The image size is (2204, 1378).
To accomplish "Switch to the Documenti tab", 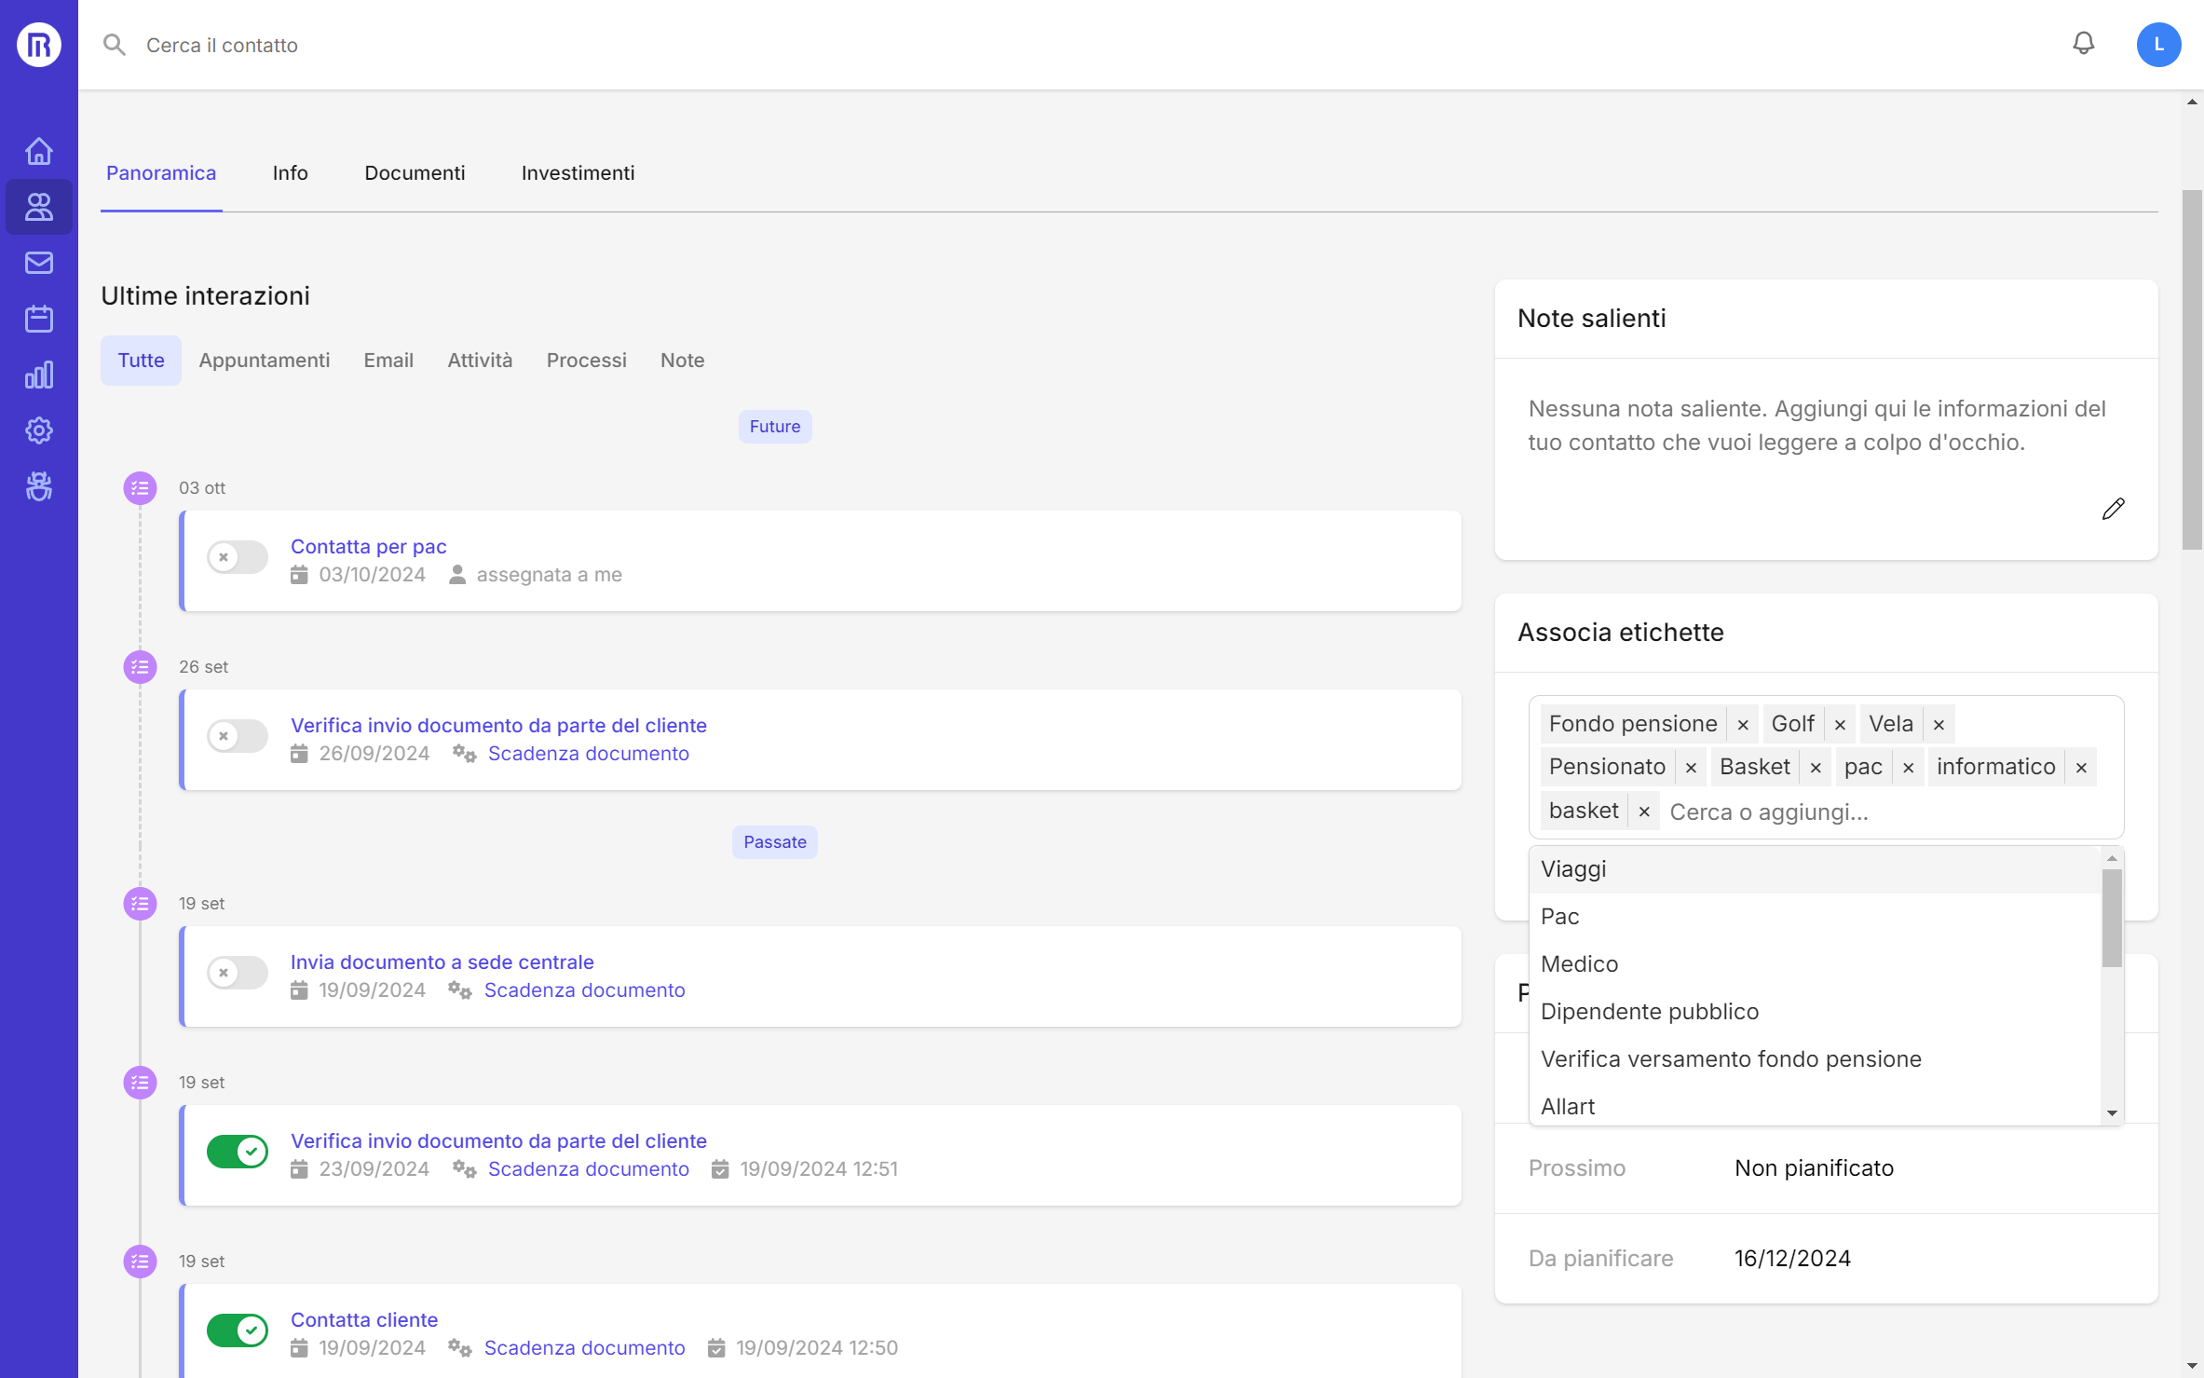I will click(415, 172).
